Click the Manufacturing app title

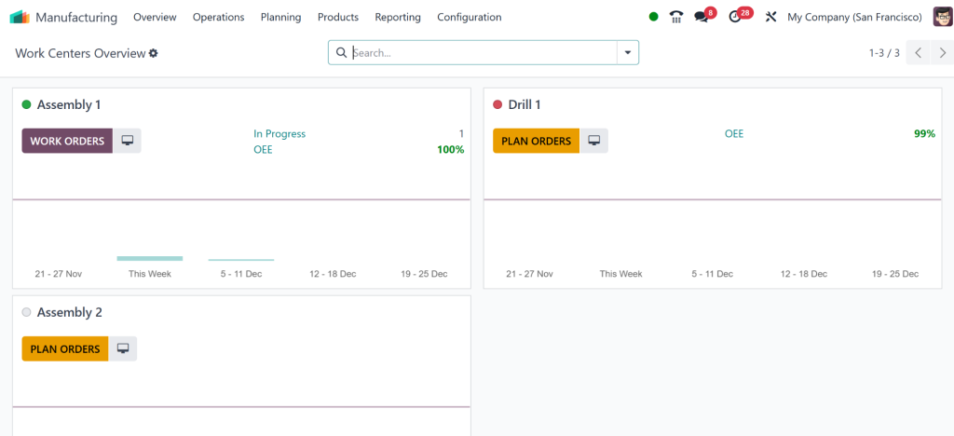coord(76,17)
